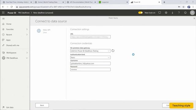Open a new browser tab
Screen dimensions: 196x110
click(164, 2)
